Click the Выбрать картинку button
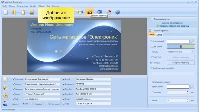Viewport: 199px width, 112px height. tap(181, 63)
